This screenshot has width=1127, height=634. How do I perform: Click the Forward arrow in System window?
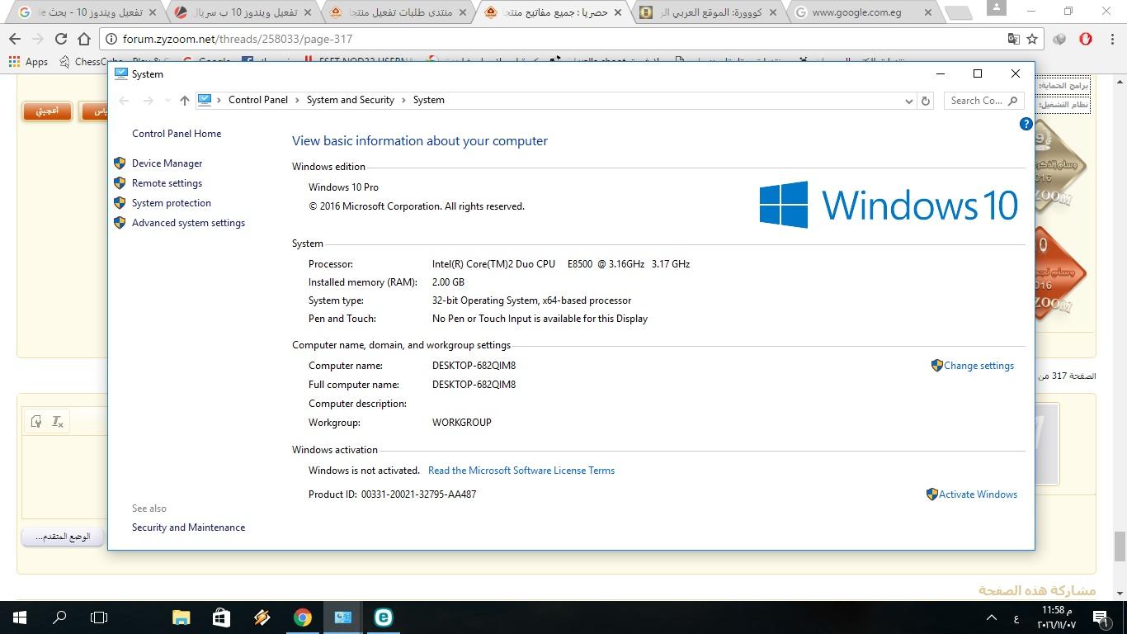tap(149, 101)
